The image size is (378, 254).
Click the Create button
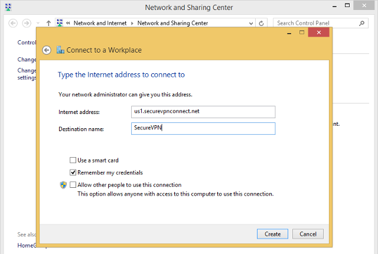(x=272, y=234)
